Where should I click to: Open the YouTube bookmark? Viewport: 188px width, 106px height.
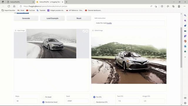coord(31,10)
